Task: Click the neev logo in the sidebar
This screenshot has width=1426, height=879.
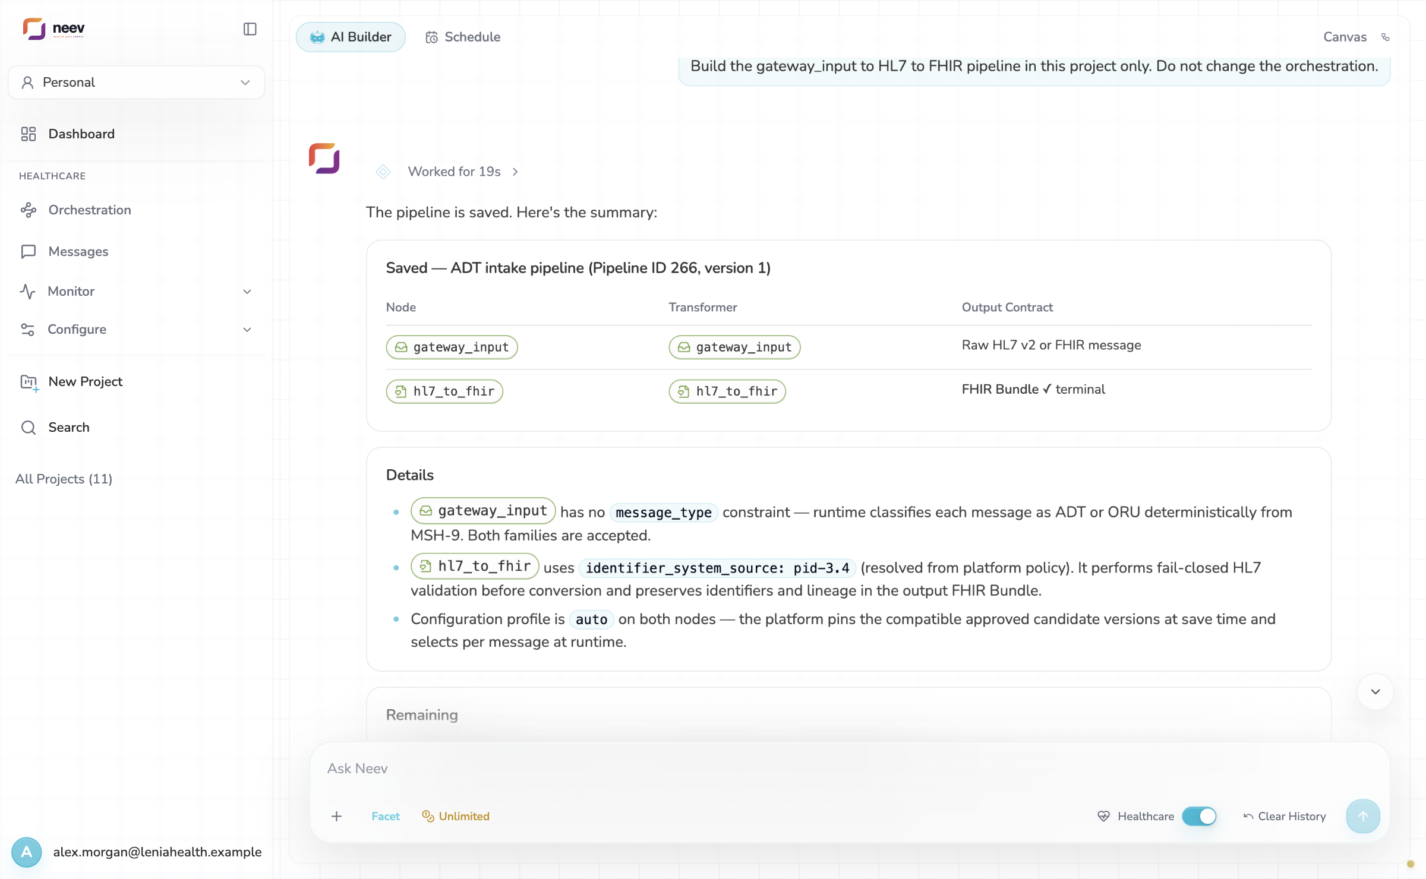Action: point(53,29)
